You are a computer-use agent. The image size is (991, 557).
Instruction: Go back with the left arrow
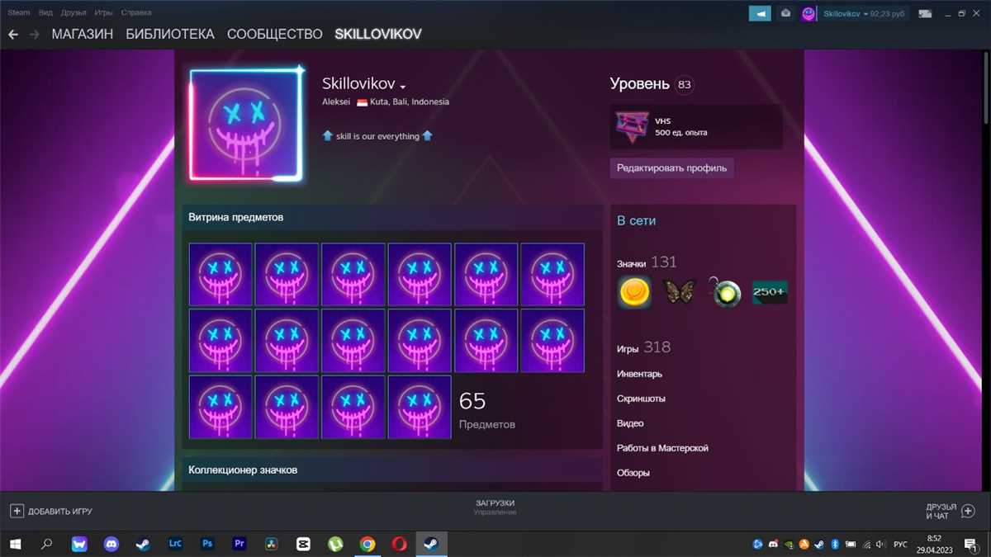(x=13, y=35)
